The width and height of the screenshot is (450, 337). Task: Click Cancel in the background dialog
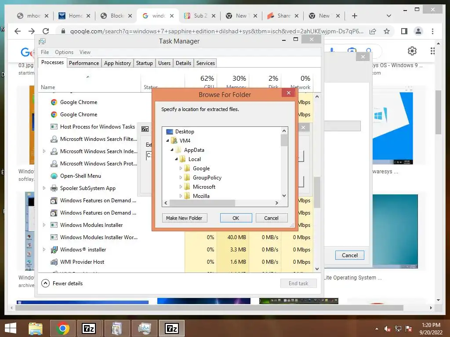(349, 255)
